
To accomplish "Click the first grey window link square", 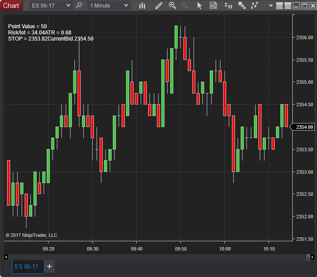I will 280,6.
